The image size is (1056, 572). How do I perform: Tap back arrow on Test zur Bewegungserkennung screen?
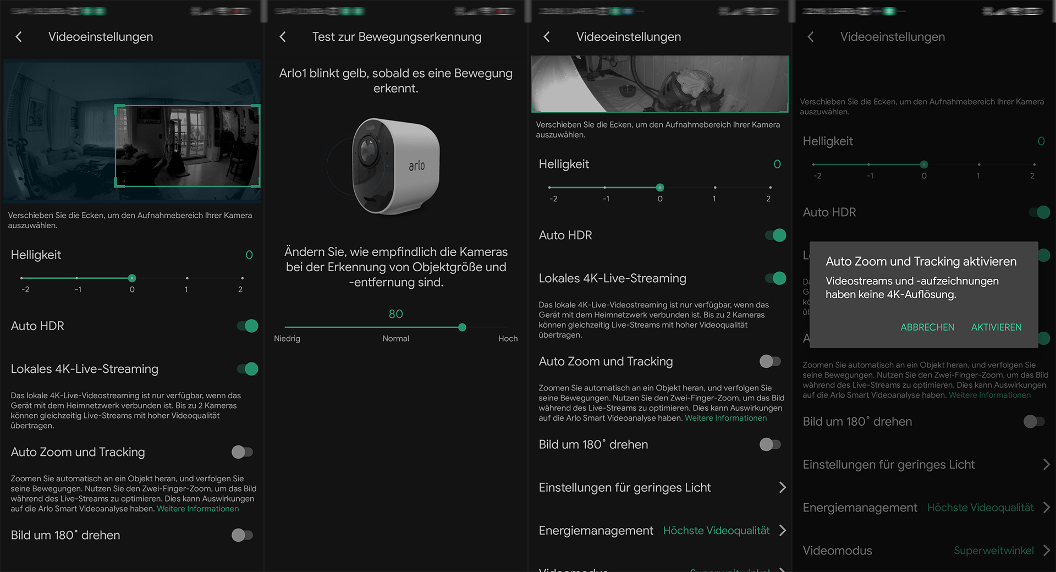click(x=283, y=37)
